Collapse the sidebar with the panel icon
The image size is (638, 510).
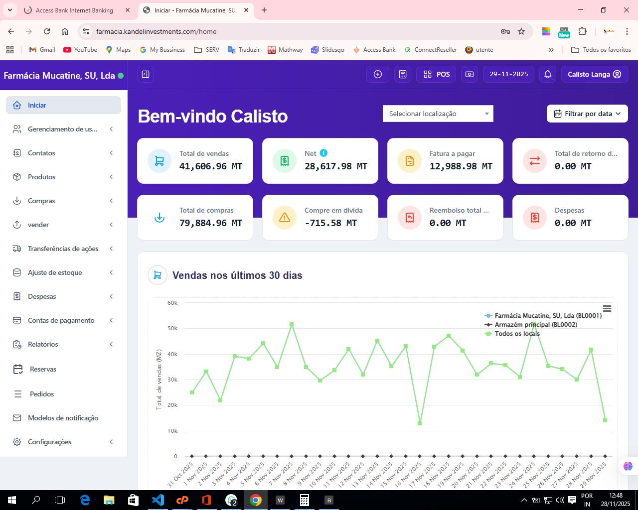click(146, 74)
